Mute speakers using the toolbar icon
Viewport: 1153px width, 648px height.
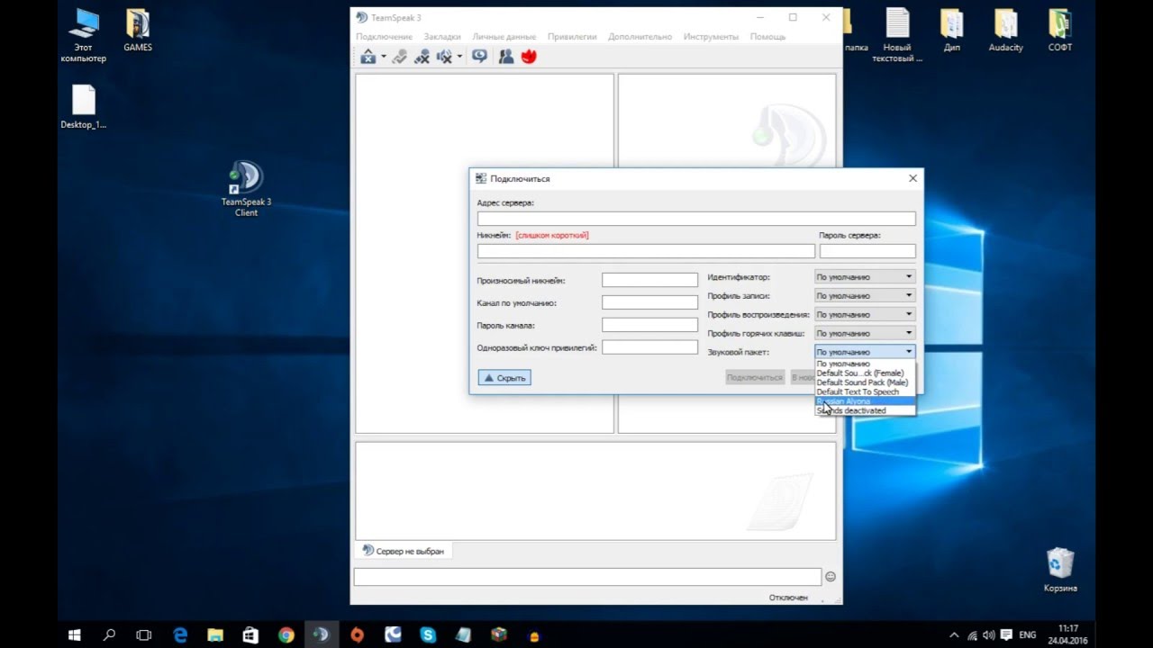(x=443, y=57)
